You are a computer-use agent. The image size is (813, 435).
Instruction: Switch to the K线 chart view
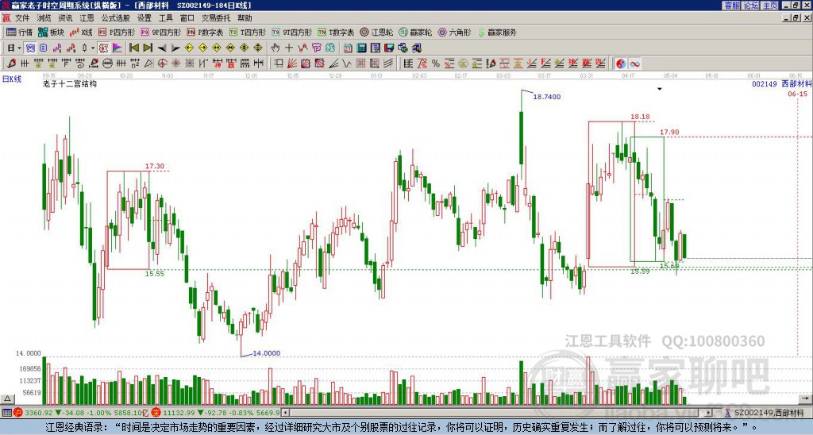pyautogui.click(x=81, y=32)
